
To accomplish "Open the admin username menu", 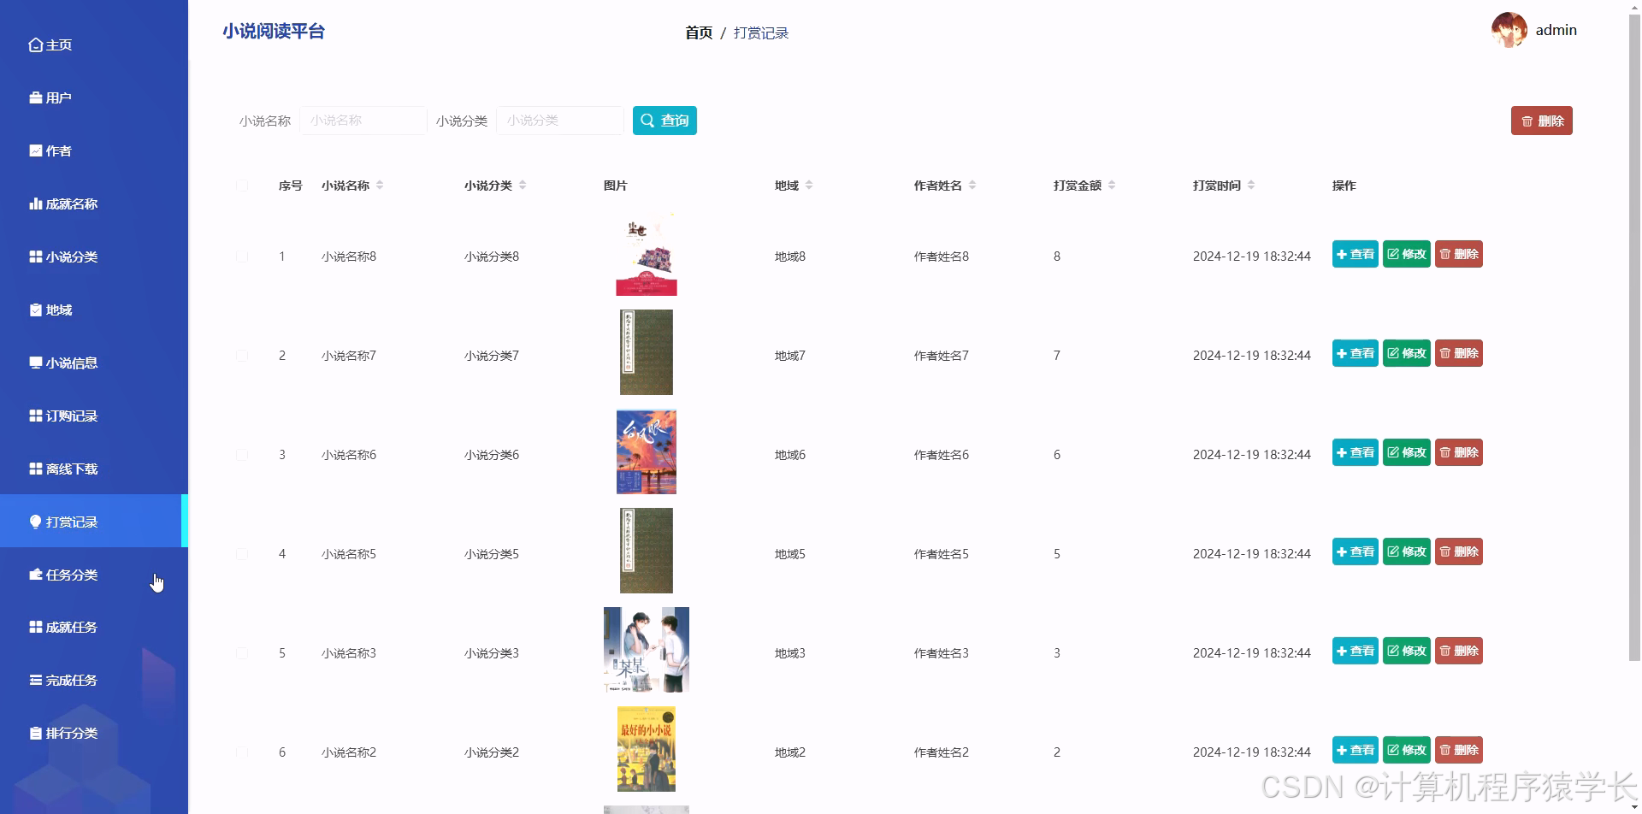I will (1556, 30).
